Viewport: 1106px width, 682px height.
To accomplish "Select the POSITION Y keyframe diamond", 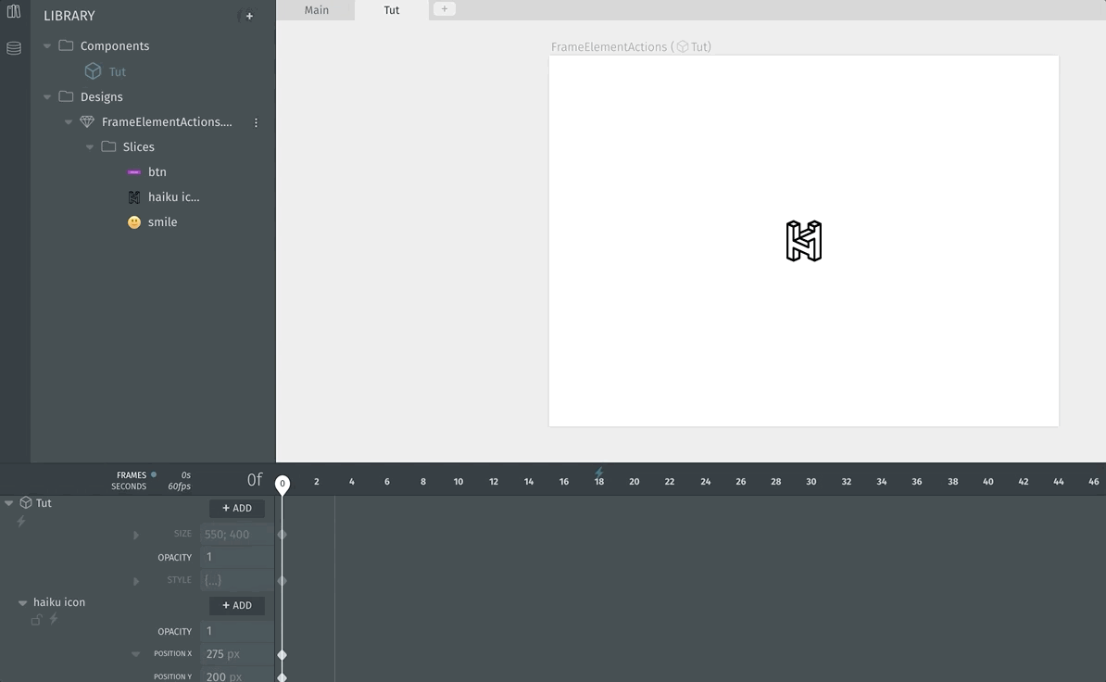I will click(283, 677).
